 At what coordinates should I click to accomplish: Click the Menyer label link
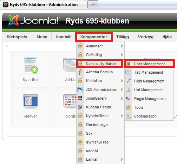(31, 116)
